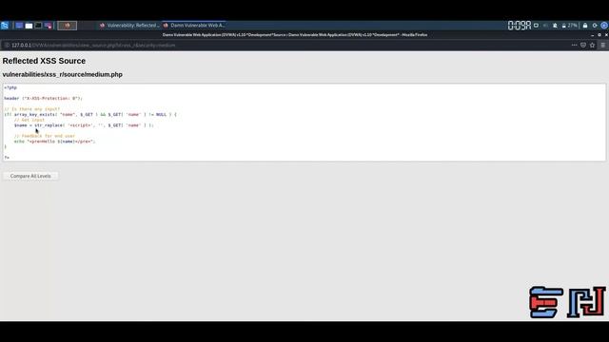
Task: Click the 'Feedback for end user' comment line
Action: click(45, 136)
